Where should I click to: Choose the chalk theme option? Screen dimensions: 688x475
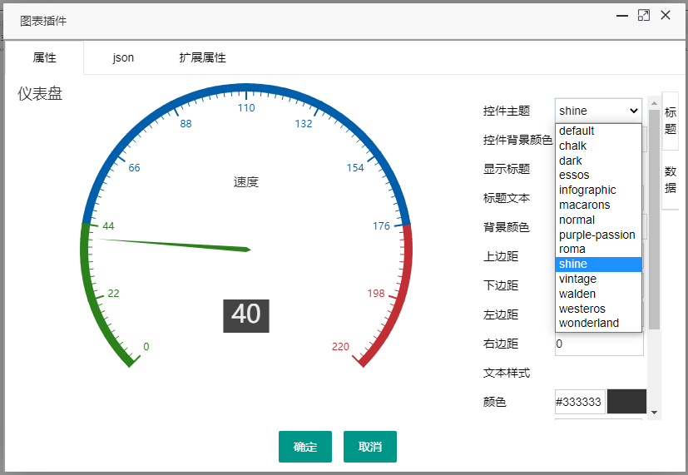click(x=598, y=146)
